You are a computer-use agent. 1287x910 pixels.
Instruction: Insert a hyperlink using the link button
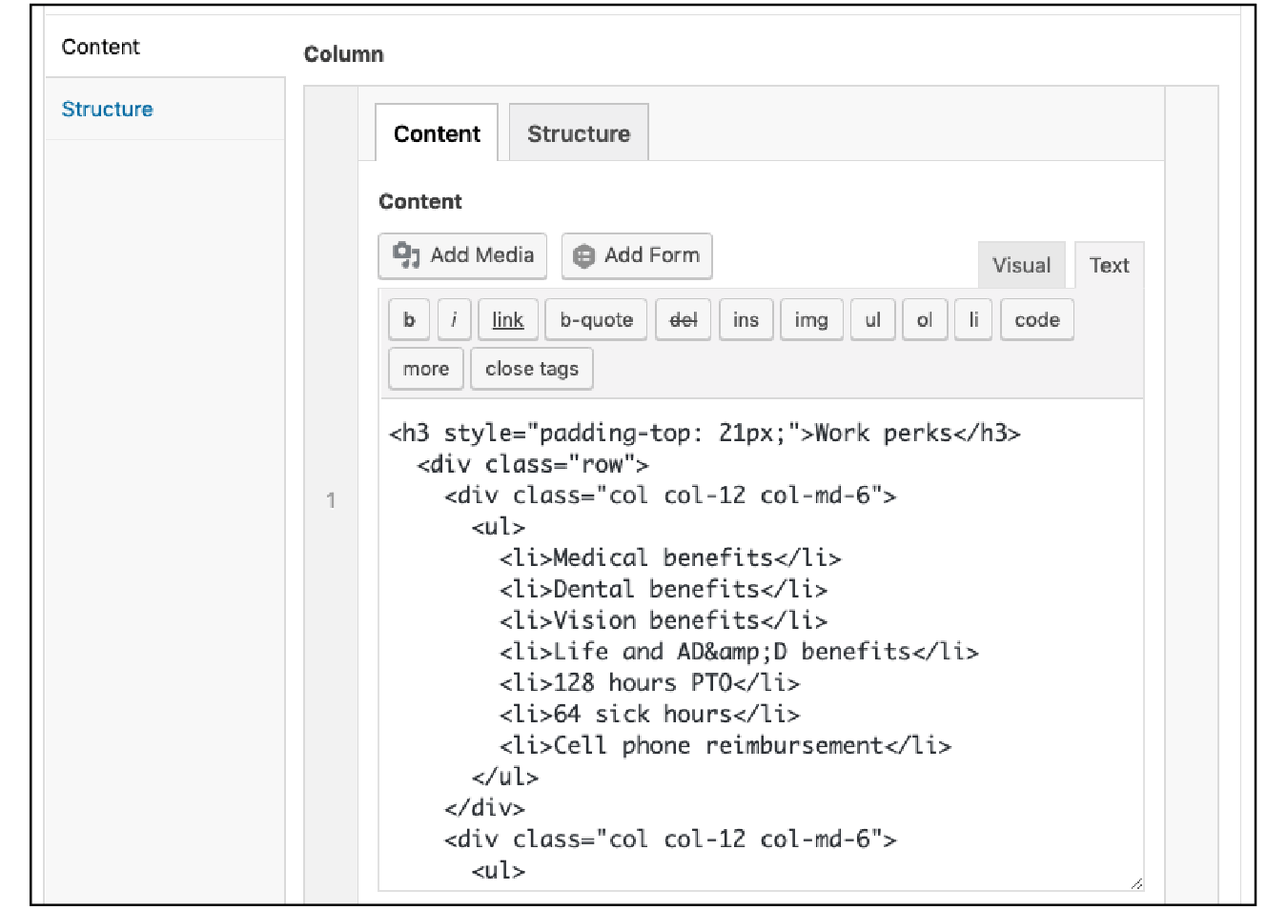(x=507, y=319)
